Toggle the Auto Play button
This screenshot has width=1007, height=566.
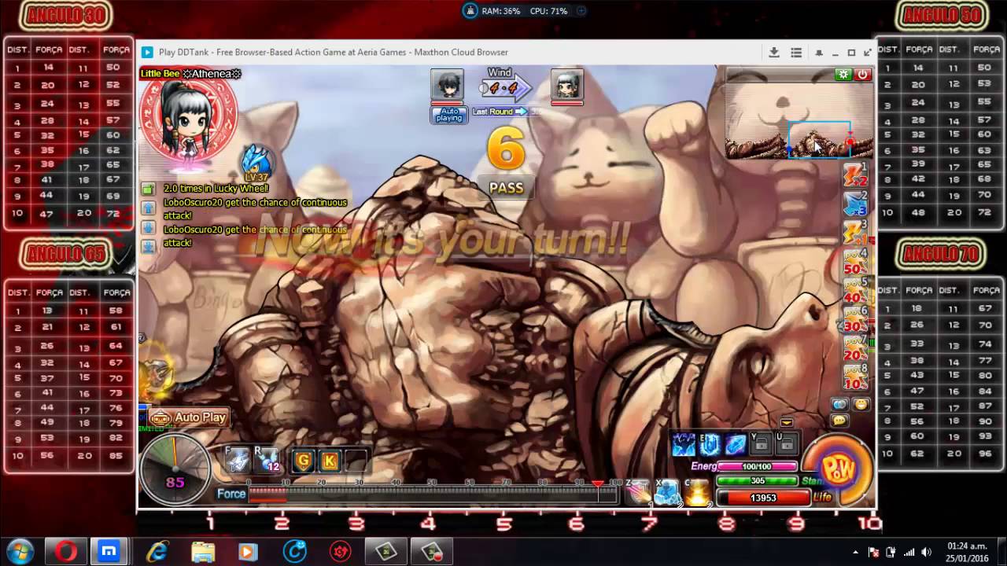(189, 417)
